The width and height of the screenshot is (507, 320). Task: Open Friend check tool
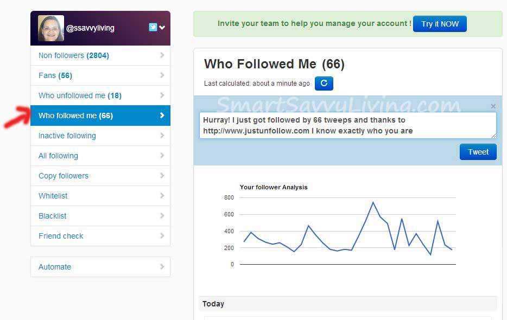[100, 236]
